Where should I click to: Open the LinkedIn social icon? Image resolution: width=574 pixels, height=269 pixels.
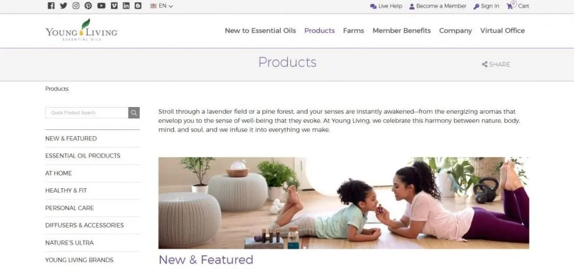pos(126,6)
